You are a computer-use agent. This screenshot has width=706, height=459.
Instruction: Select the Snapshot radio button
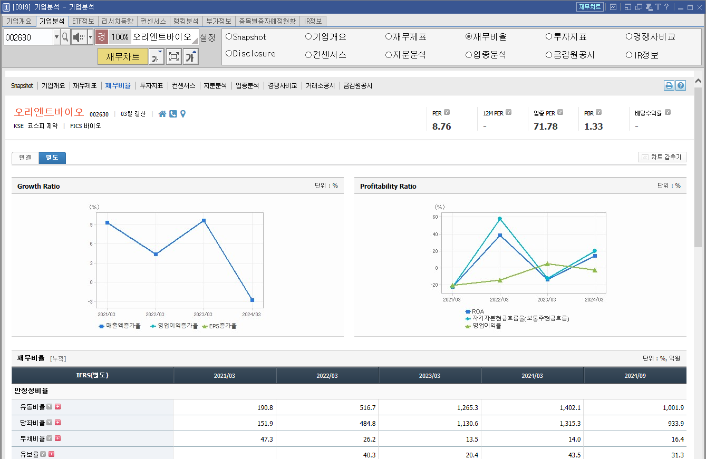pos(229,37)
